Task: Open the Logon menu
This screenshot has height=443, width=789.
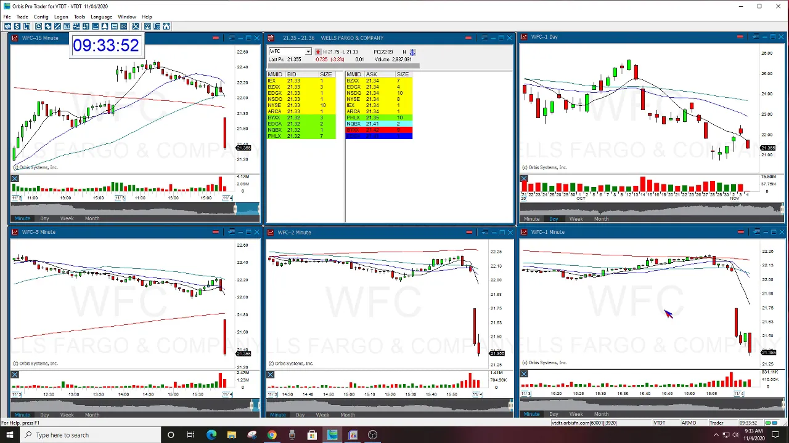Action: (x=61, y=17)
